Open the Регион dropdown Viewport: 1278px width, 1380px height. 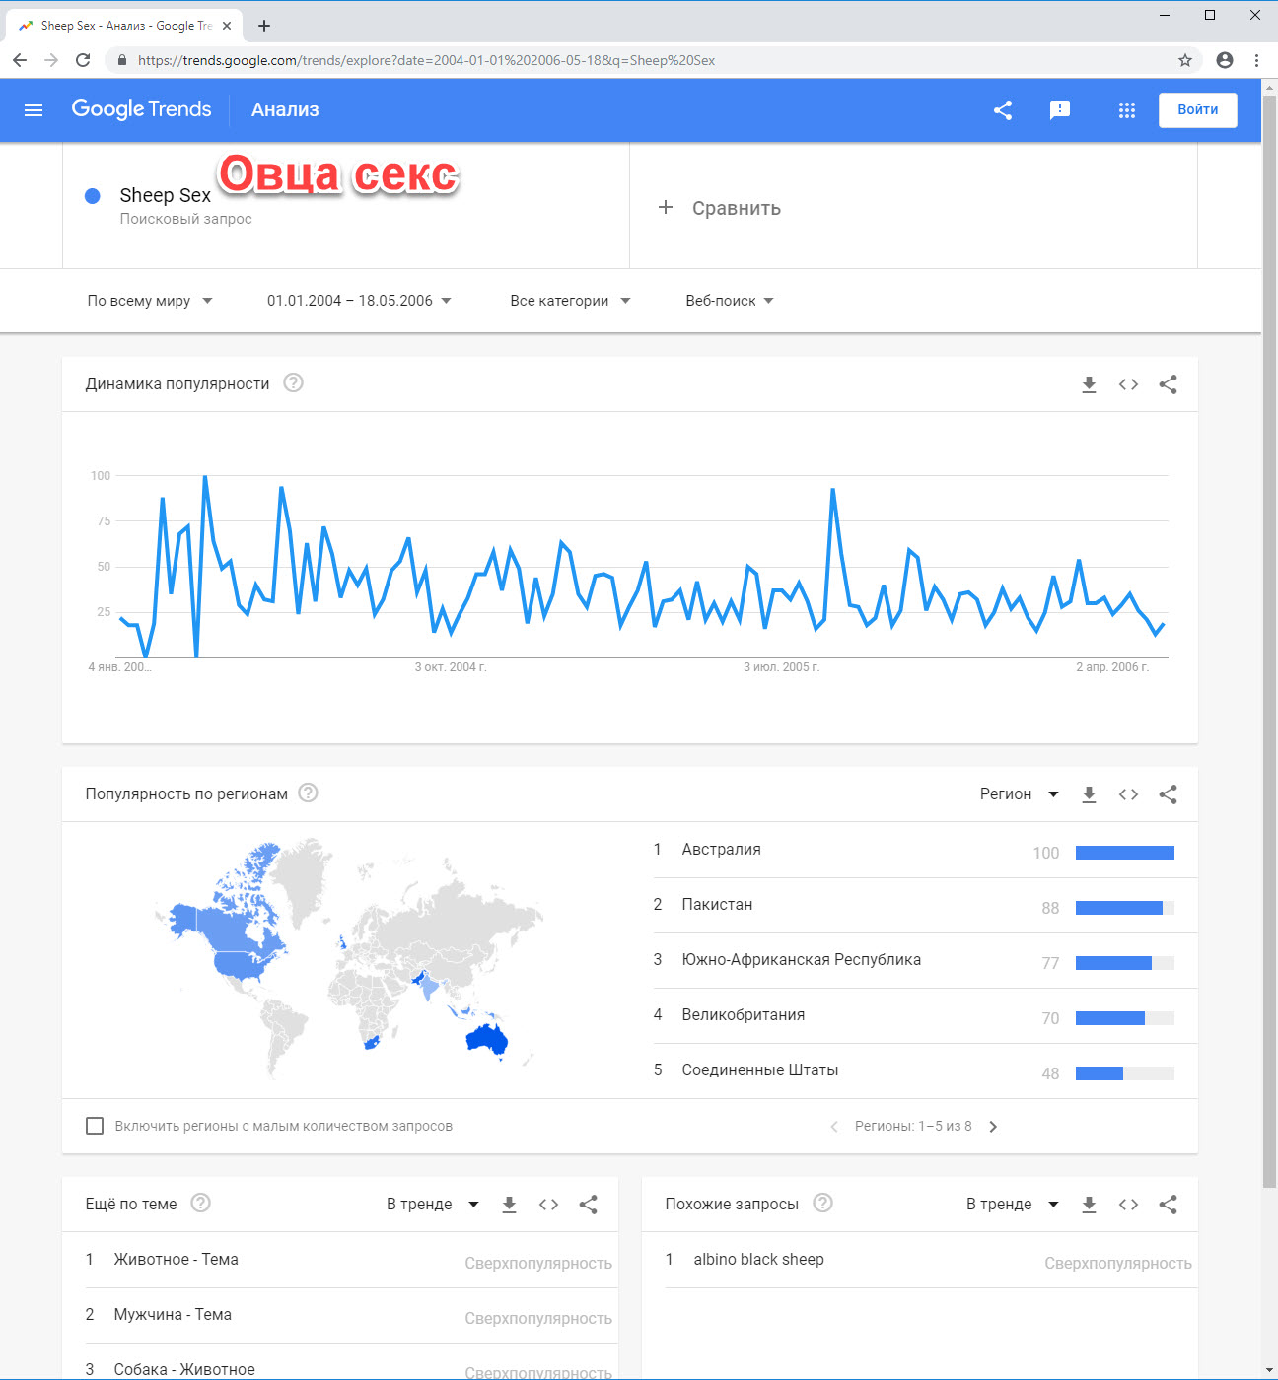1019,794
